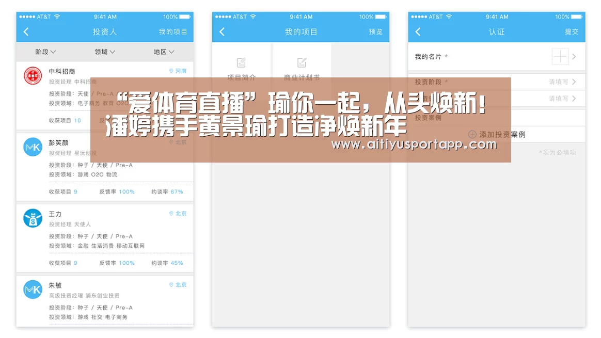Go back from the 认证 screen

pos(418,32)
